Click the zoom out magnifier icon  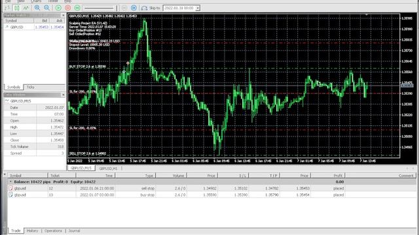click(46, 8)
